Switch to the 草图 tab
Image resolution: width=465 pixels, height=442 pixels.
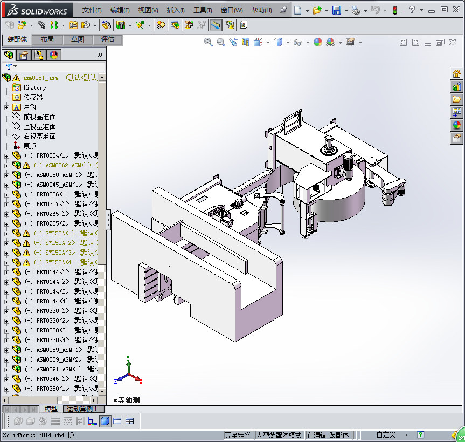tap(78, 39)
